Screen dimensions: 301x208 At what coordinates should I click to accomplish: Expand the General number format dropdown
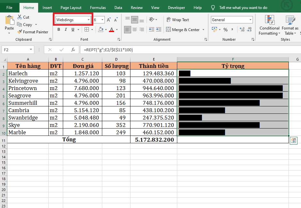coord(251,20)
